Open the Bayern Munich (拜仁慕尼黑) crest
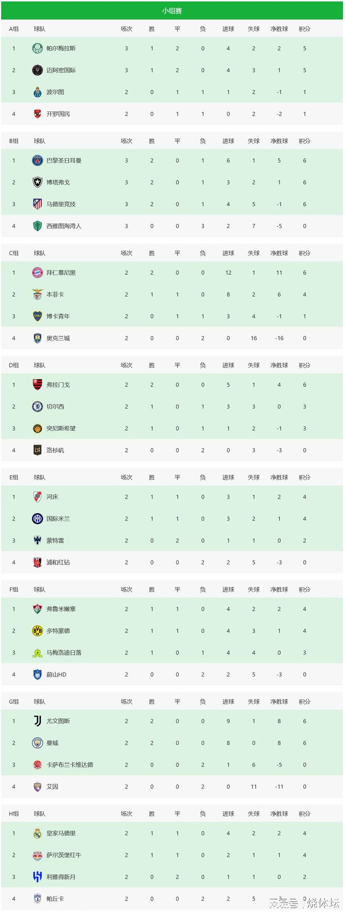The height and width of the screenshot is (913, 345). pos(37,273)
